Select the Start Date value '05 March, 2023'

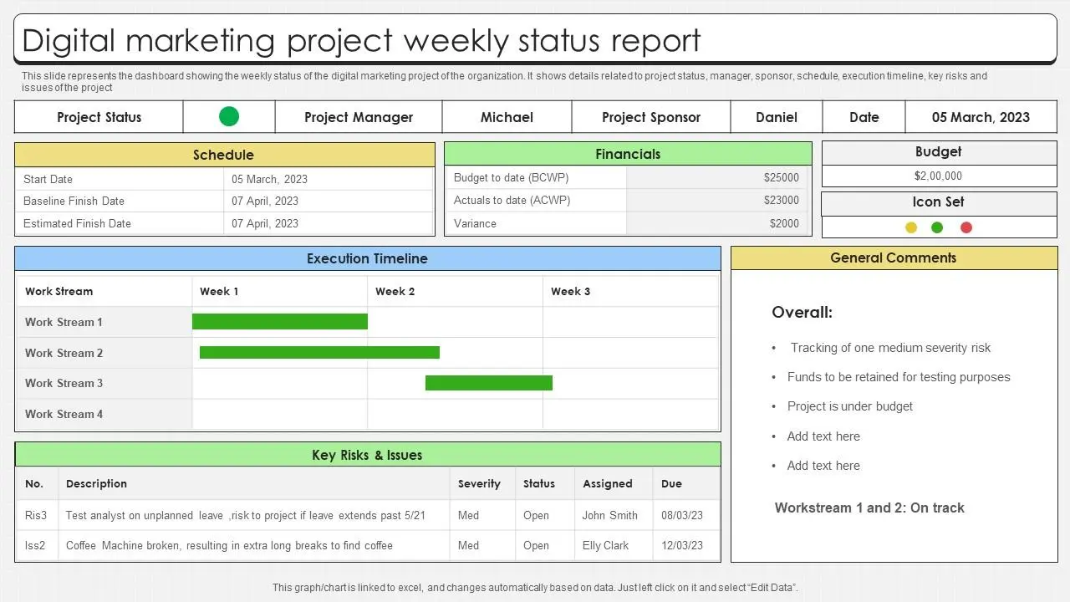(269, 179)
